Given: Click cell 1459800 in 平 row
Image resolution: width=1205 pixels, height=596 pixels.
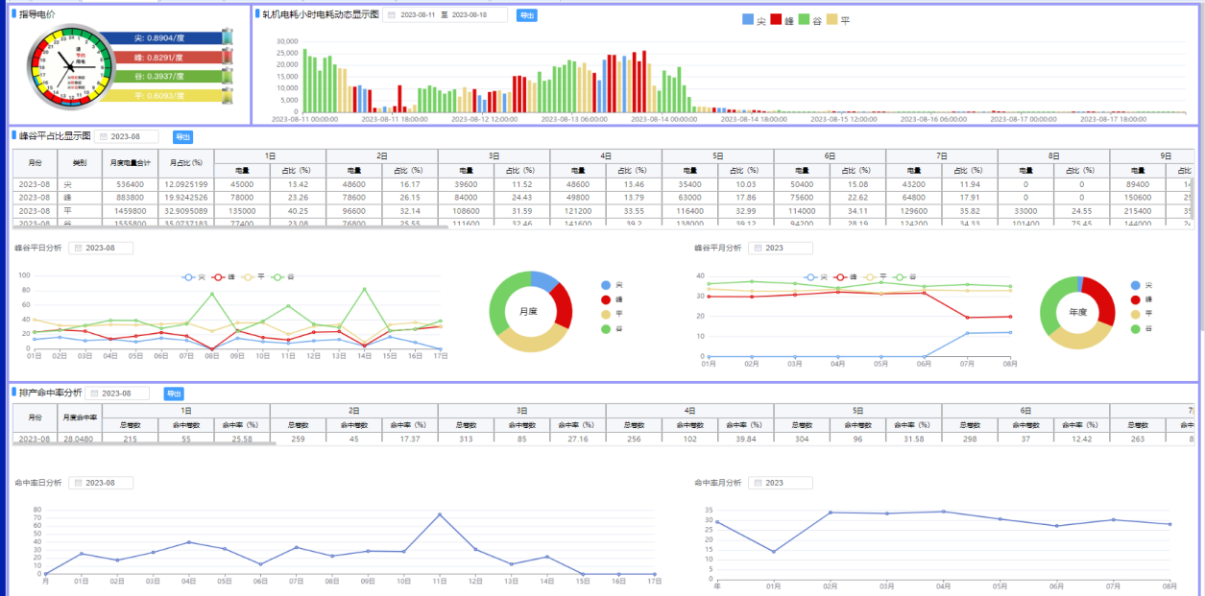Looking at the screenshot, I should (x=130, y=210).
